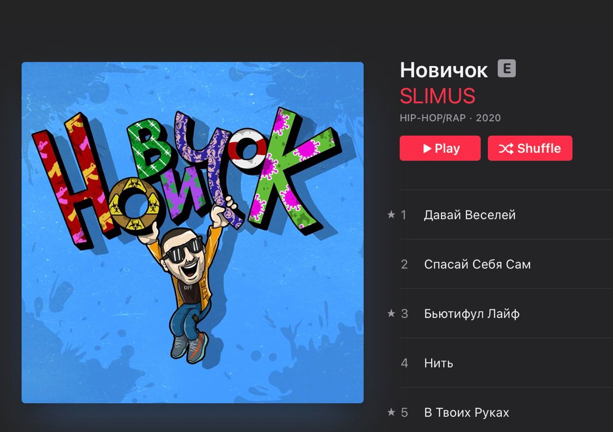Click the star icon beside track 5

[x=391, y=412]
